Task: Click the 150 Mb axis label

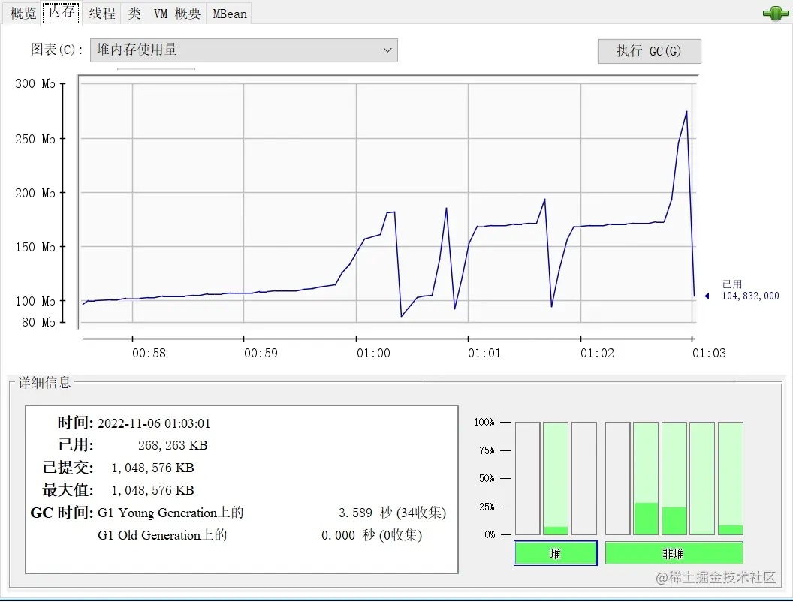Action: (x=35, y=247)
